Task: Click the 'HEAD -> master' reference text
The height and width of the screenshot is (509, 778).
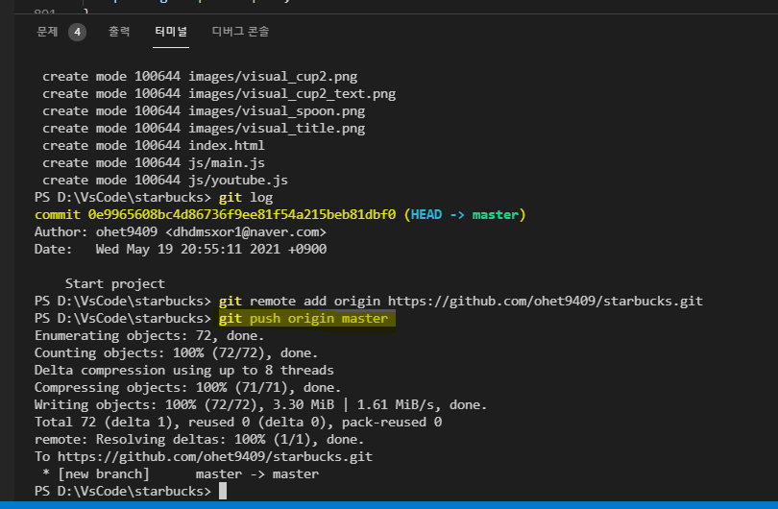Action: 465,215
